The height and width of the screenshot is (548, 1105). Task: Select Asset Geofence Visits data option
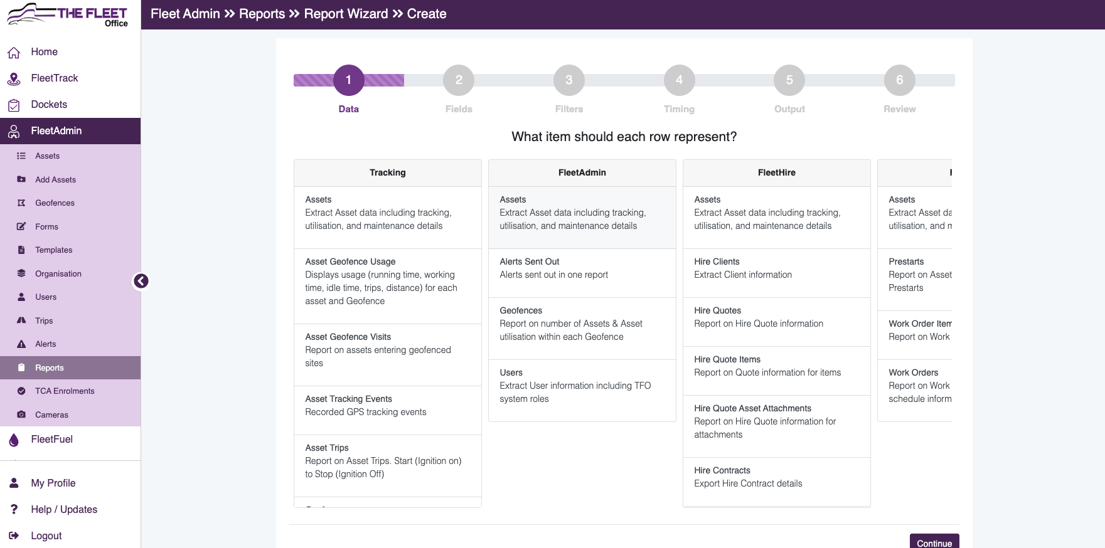pos(388,355)
